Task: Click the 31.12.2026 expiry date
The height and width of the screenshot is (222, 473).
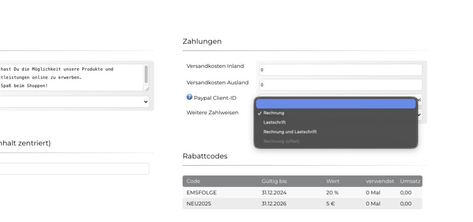Action: pos(274,204)
